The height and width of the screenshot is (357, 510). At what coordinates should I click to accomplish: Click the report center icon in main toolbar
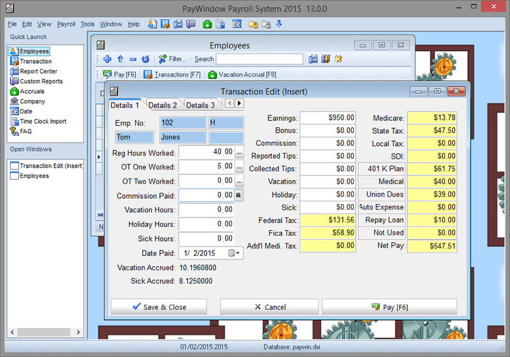click(178, 24)
